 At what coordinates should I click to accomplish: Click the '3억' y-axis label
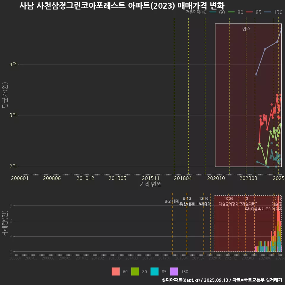13,115
